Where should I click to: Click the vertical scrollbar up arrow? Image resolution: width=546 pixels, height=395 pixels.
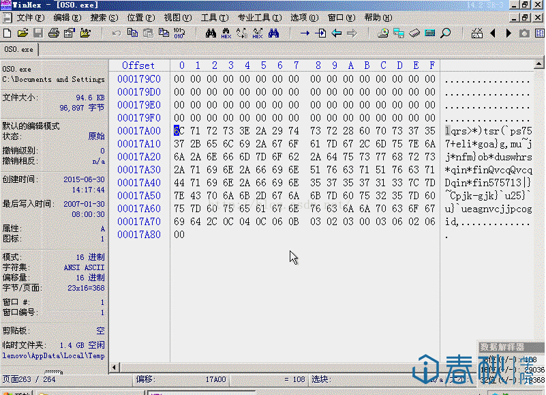[539, 64]
